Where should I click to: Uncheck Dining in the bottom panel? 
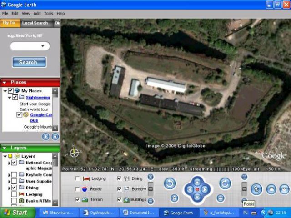119,178
